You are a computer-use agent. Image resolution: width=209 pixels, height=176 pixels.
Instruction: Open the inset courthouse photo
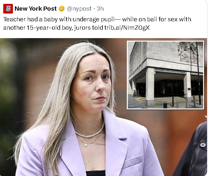click(165, 75)
